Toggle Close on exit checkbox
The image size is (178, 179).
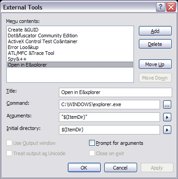92,153
